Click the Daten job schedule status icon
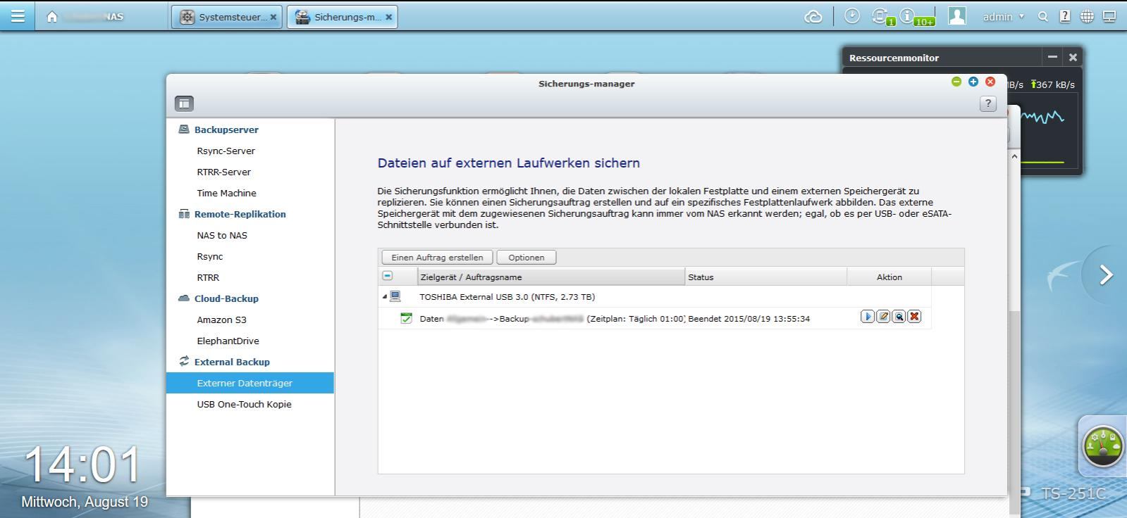The width and height of the screenshot is (1127, 518). (x=406, y=318)
